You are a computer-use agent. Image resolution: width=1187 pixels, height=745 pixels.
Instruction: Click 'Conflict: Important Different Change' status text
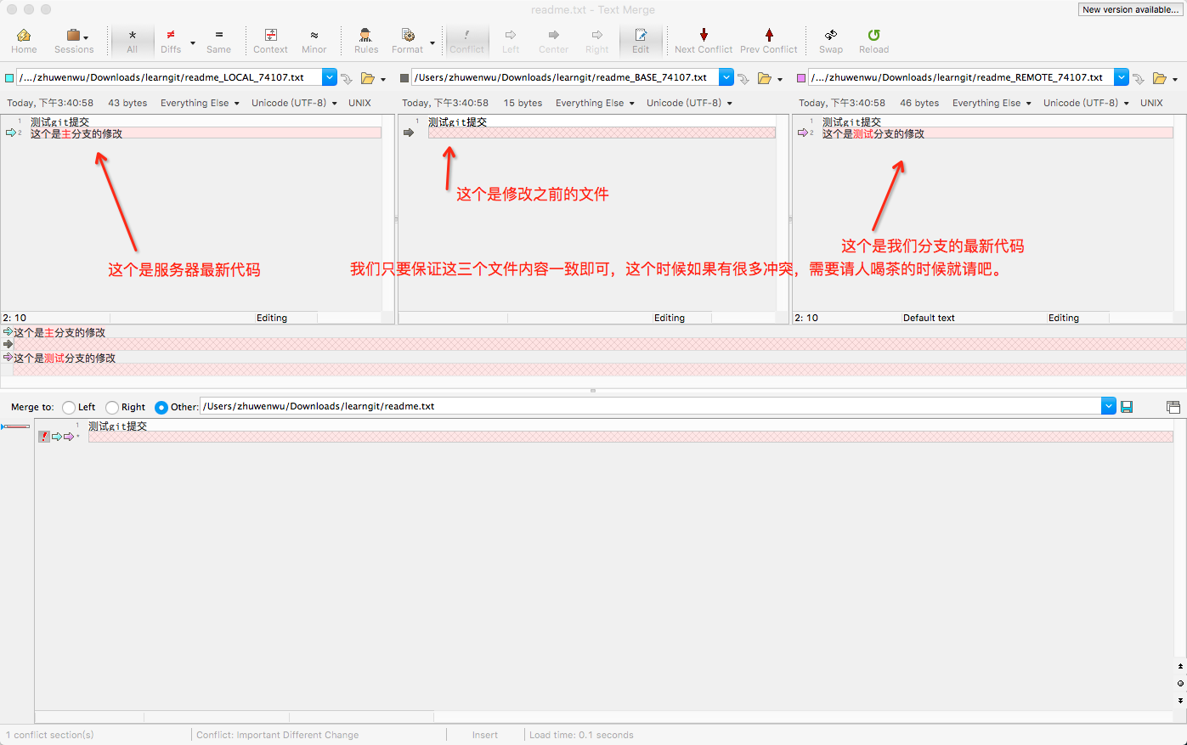(x=277, y=735)
